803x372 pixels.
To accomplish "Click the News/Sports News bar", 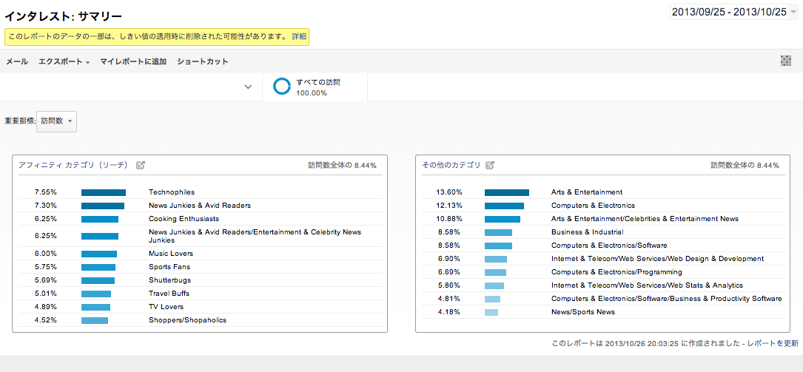I will click(x=491, y=312).
